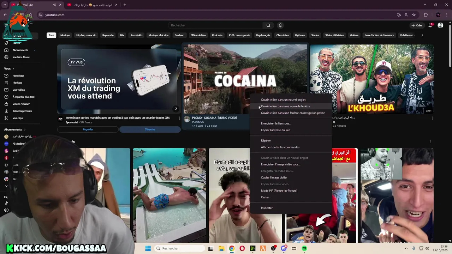Mute the first YouTube tab's speaker icon
This screenshot has width=452, height=254.
click(x=54, y=5)
